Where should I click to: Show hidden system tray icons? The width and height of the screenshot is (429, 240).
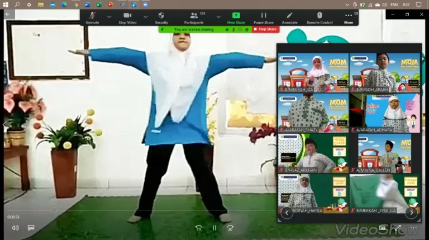[x=347, y=4]
